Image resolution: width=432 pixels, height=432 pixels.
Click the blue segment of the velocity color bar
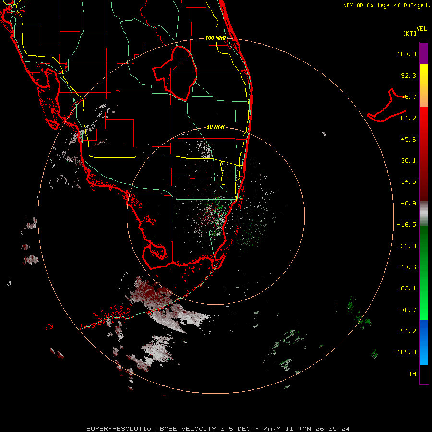(x=424, y=342)
